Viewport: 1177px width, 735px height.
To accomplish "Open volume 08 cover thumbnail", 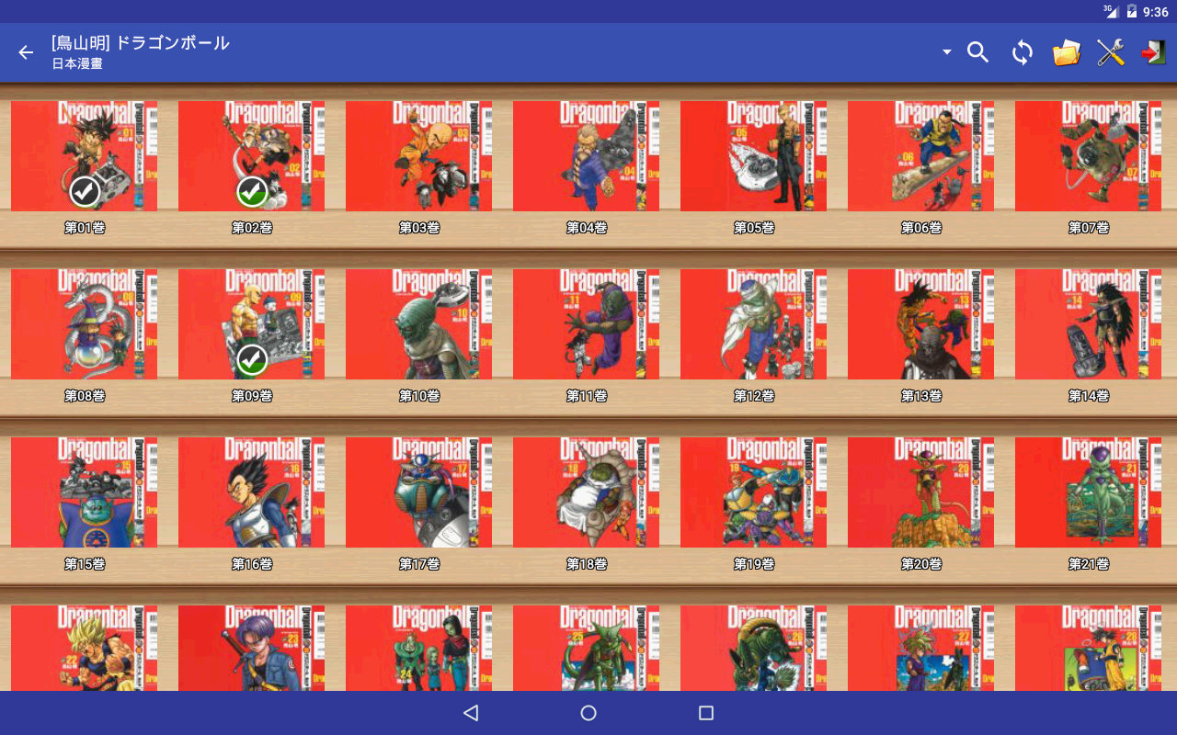I will tap(85, 324).
